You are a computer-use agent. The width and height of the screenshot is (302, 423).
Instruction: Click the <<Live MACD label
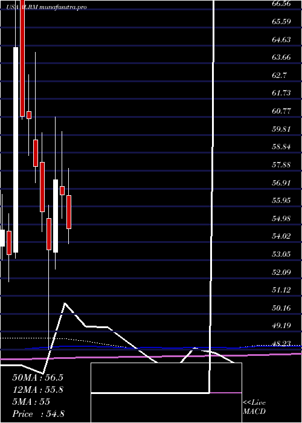[x=254, y=407]
